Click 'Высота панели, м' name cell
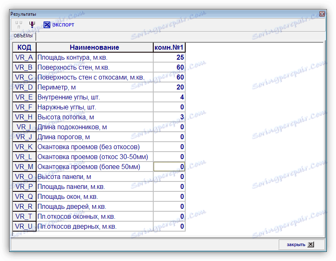336x261 pixels. tap(95, 177)
